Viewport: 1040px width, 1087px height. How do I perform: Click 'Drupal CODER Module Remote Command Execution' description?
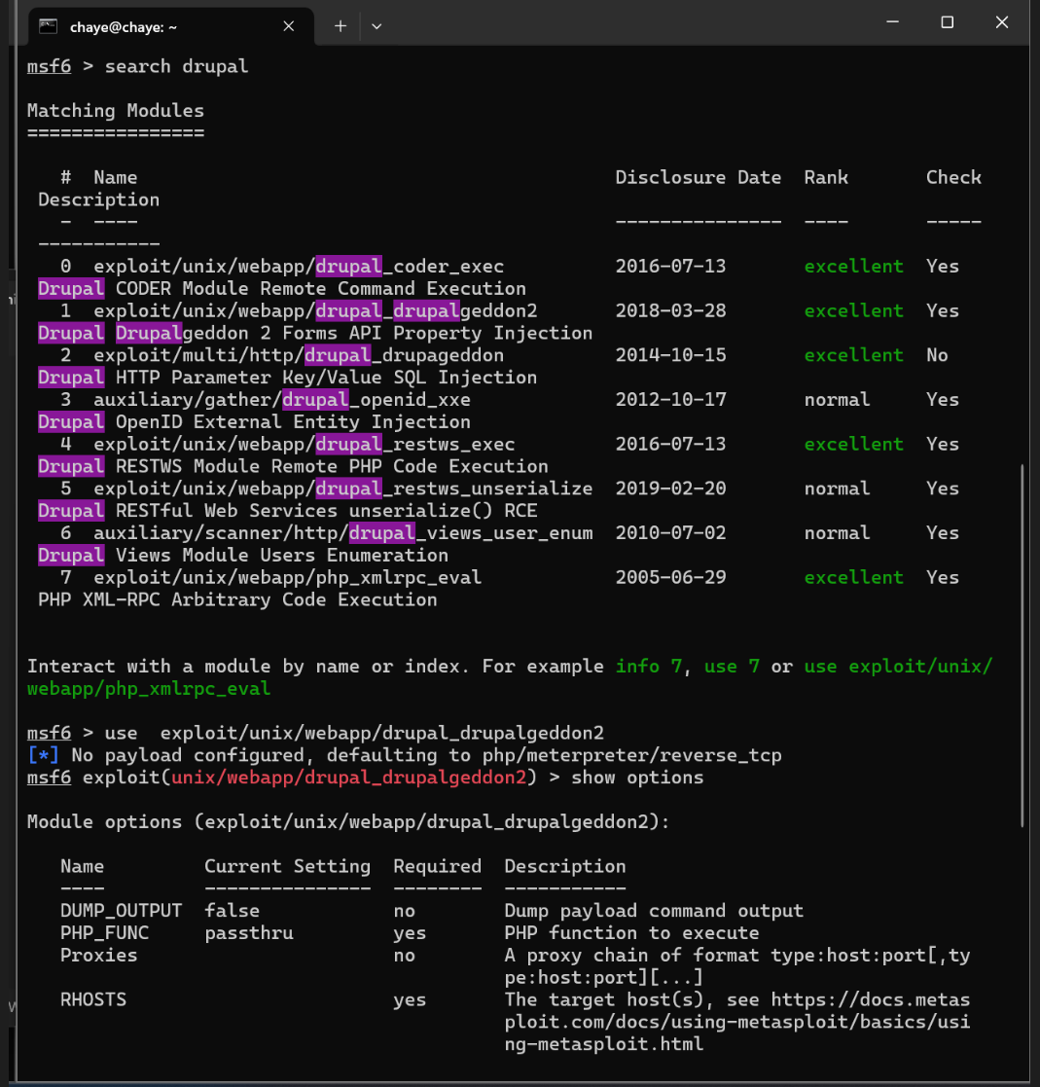pyautogui.click(x=282, y=288)
